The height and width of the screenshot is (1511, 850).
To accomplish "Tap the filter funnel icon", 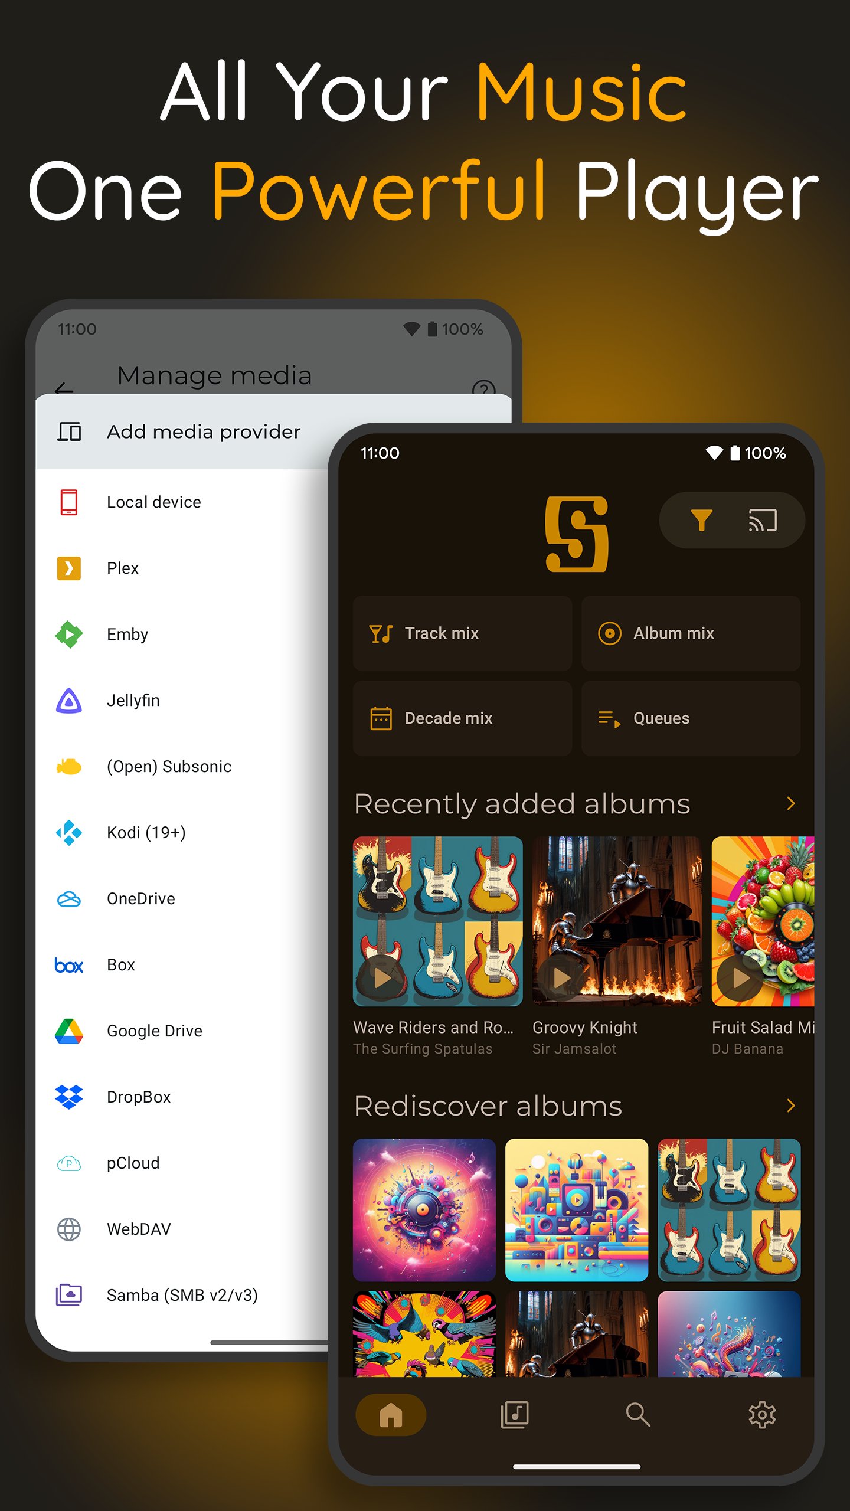I will (701, 520).
